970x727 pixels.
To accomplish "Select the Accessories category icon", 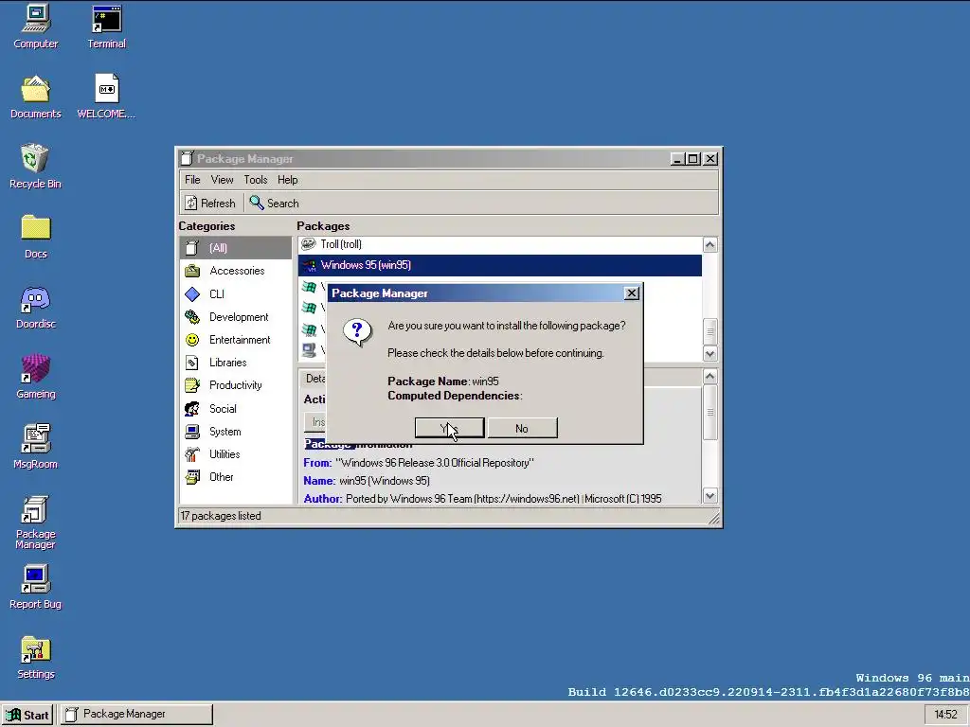I will point(192,271).
